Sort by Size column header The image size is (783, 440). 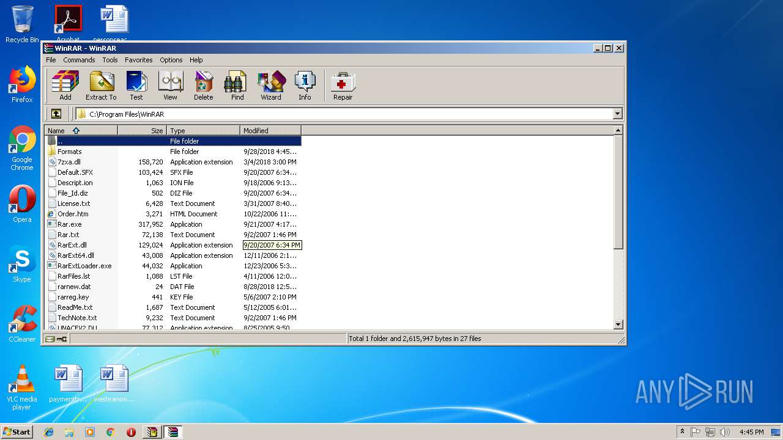[x=143, y=130]
